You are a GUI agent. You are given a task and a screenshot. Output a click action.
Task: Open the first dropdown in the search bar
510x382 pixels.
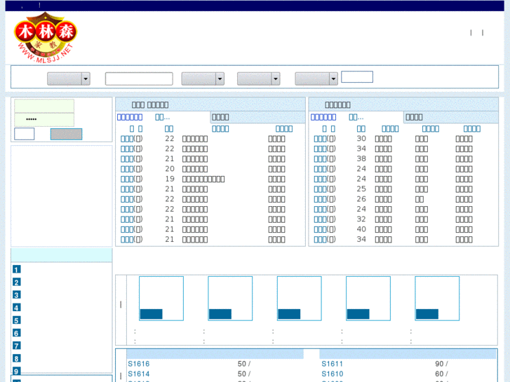(68, 79)
